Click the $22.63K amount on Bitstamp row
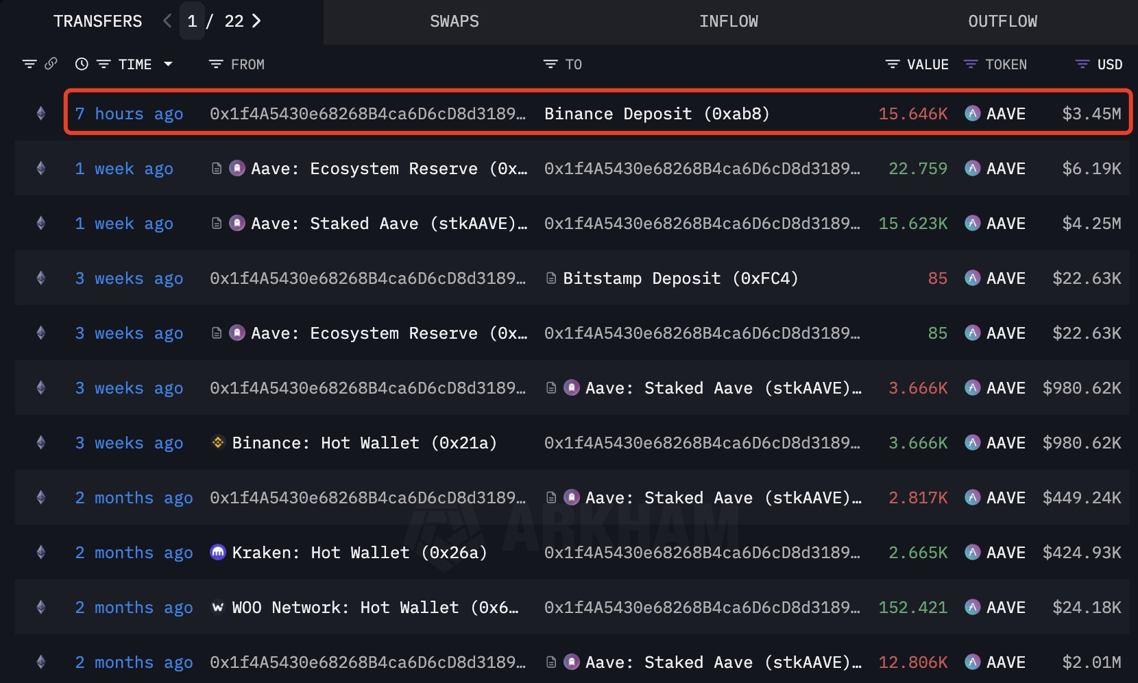Screen dimensions: 1138x683 1087,278
